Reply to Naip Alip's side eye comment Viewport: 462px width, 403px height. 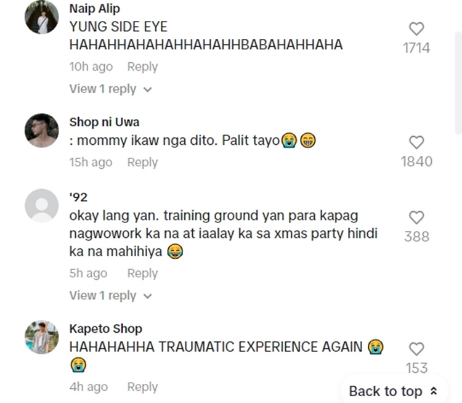pos(142,67)
